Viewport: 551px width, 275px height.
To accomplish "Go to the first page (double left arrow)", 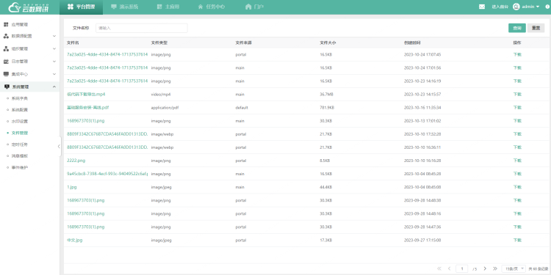I will 439,268.
